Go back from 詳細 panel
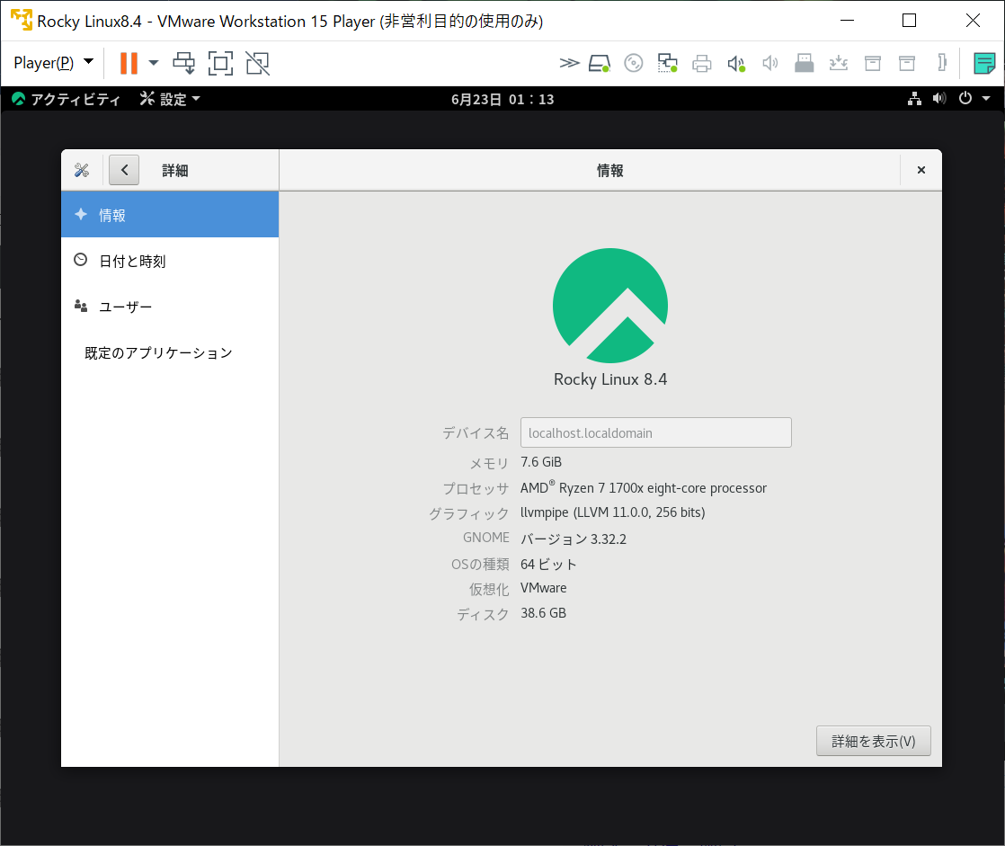Screen dimensions: 1005x846 [124, 170]
